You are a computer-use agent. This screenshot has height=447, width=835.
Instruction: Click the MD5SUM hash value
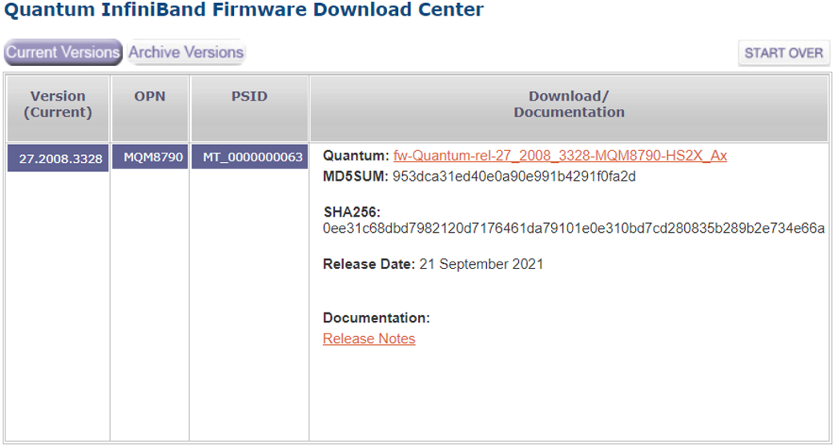[x=514, y=176]
